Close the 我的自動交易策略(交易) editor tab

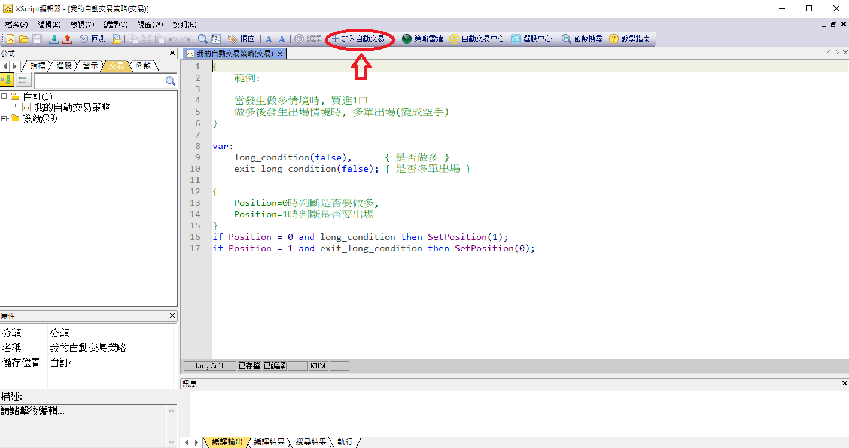coord(279,54)
